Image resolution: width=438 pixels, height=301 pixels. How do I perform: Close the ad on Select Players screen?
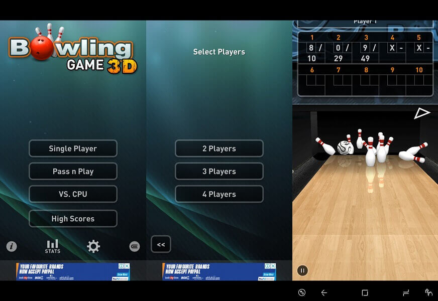point(273,266)
